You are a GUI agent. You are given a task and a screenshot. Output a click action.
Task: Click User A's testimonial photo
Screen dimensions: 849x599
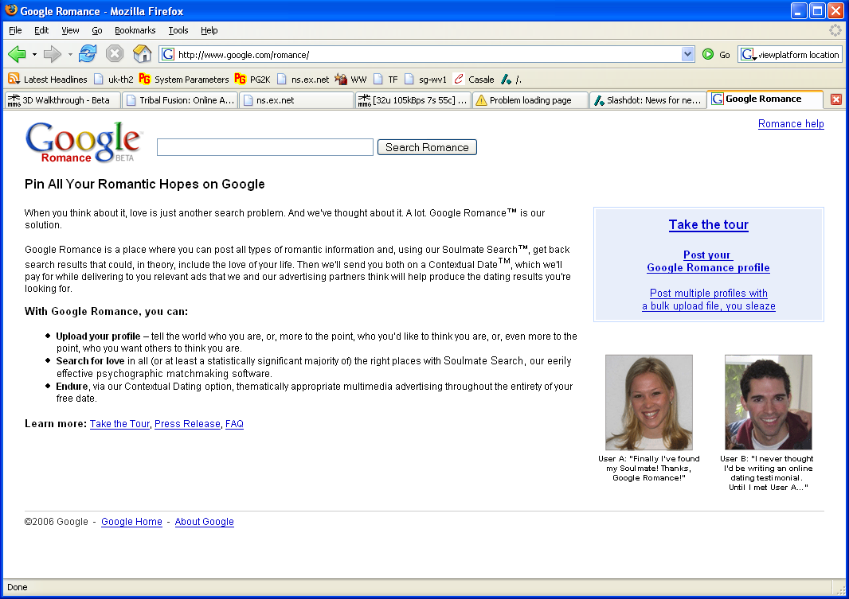coord(648,403)
